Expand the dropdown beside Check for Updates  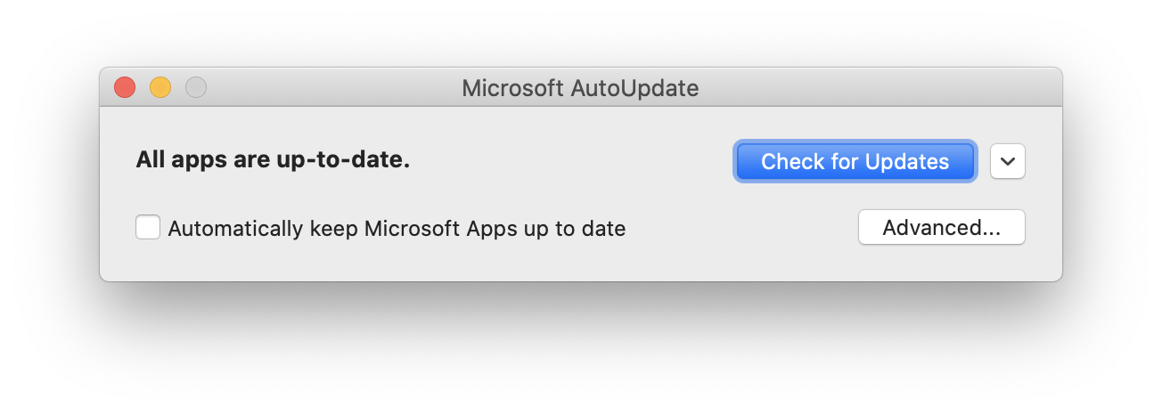tap(1007, 162)
